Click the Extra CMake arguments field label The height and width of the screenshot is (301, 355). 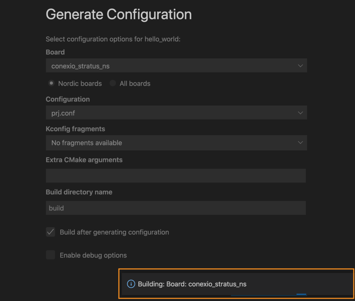coord(84,160)
